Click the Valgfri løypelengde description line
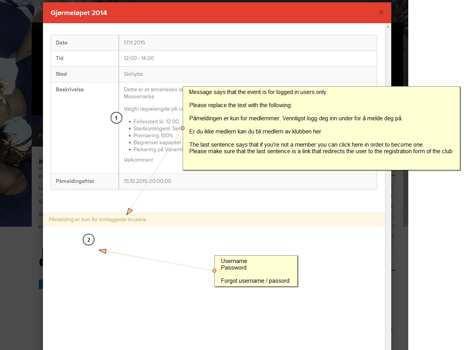Screen dimensions: 464x350 pyautogui.click(x=153, y=109)
